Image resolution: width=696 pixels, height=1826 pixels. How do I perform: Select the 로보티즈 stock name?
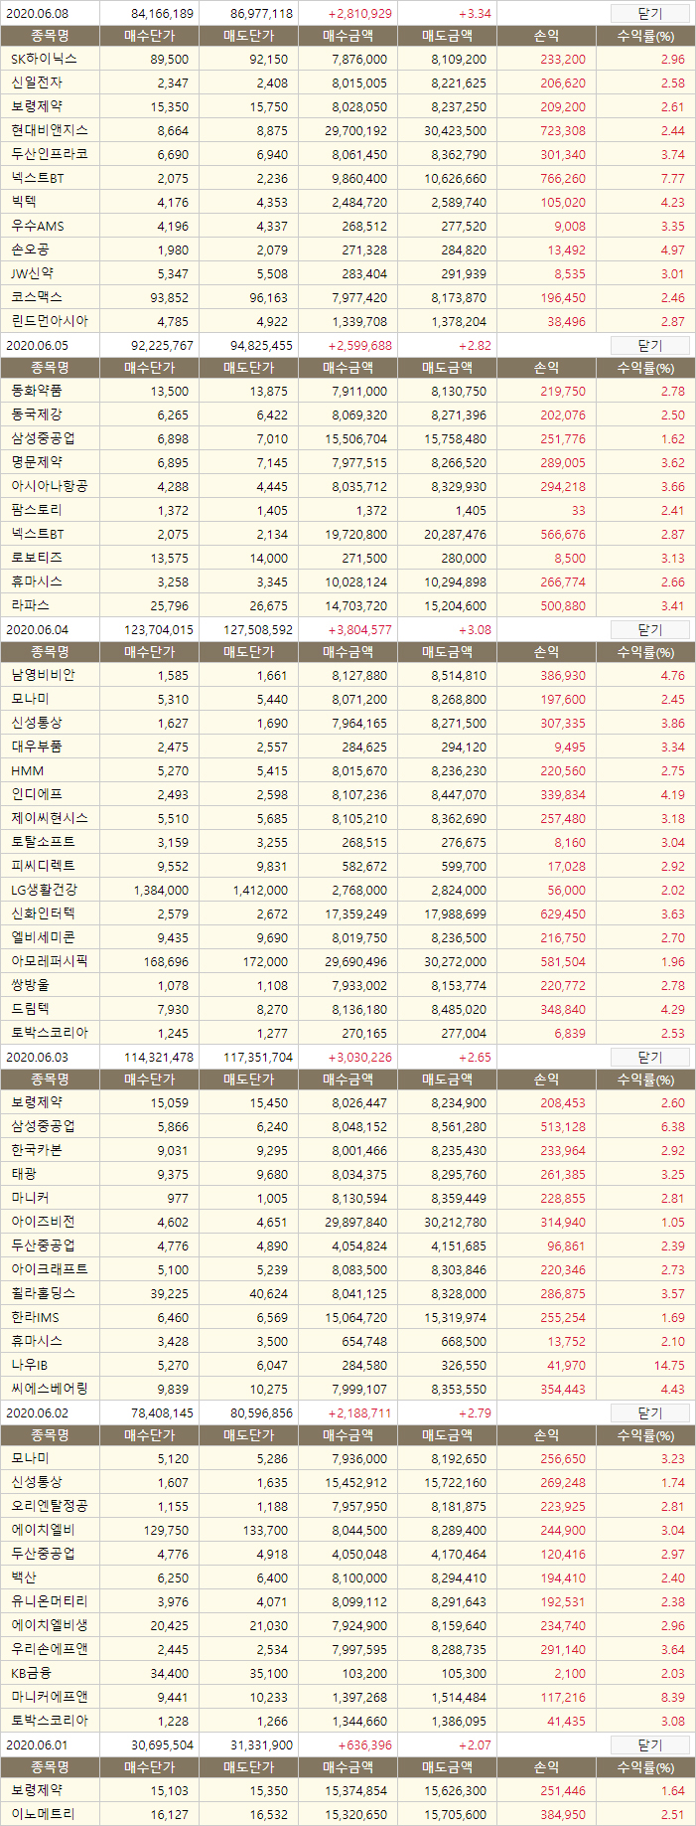click(37, 559)
